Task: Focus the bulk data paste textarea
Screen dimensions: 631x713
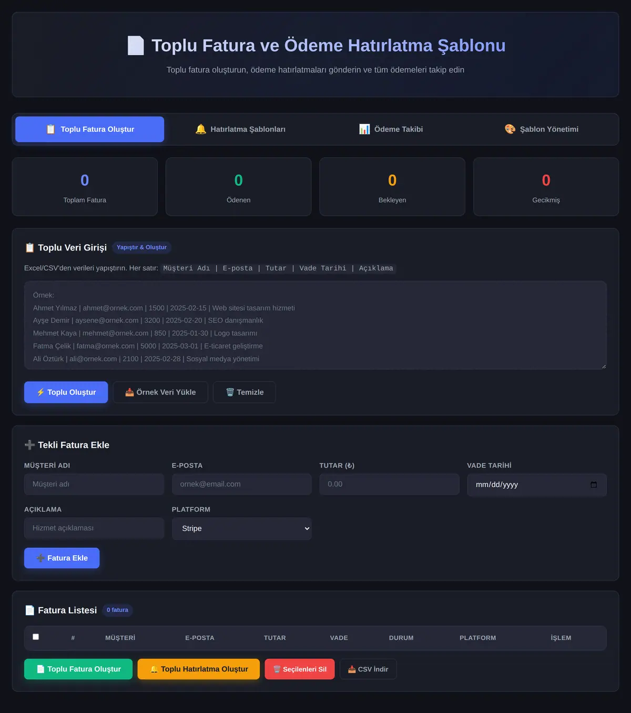Action: [x=315, y=325]
